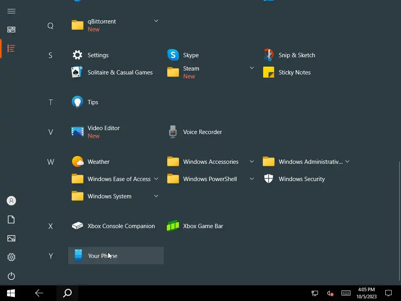Click the Q letter header
Screen dimensions: 401x301
click(x=51, y=25)
